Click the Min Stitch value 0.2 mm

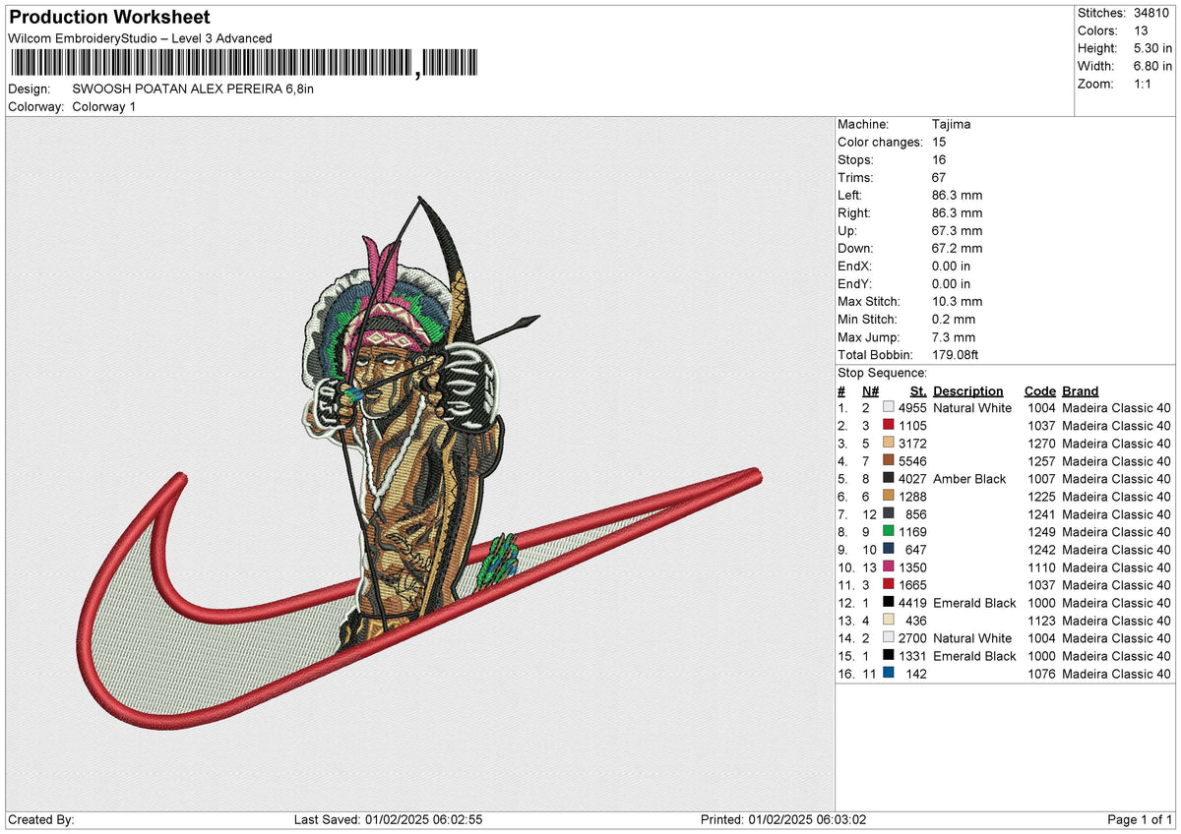pyautogui.click(x=954, y=319)
